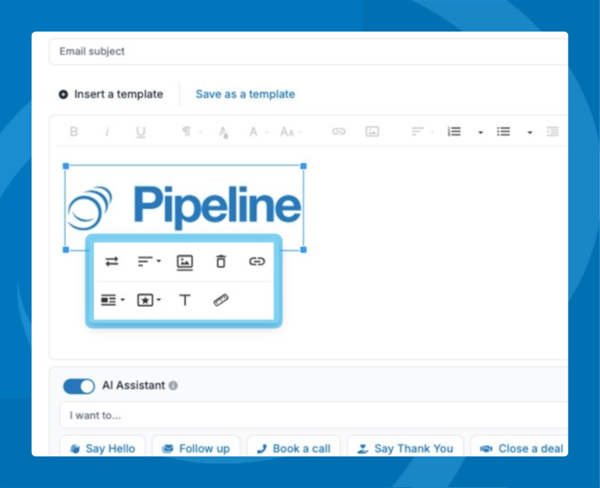
Task: Remove the image with the trash icon
Action: click(221, 262)
